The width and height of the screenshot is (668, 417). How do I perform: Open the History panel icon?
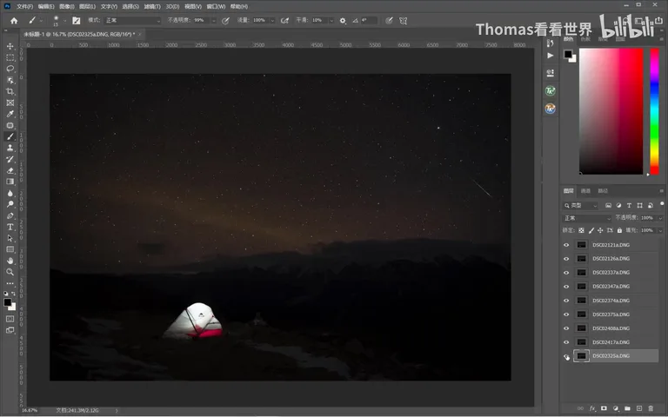[551, 43]
